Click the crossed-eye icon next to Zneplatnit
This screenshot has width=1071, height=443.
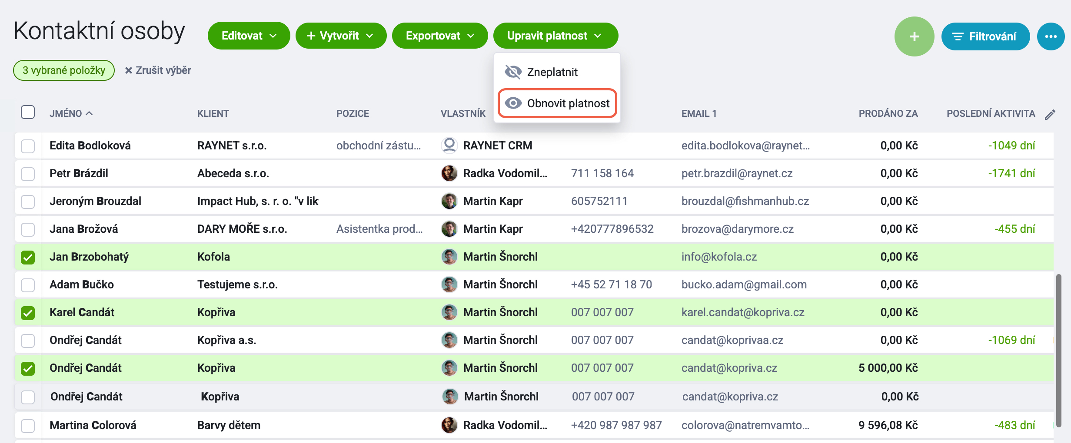[x=513, y=72]
